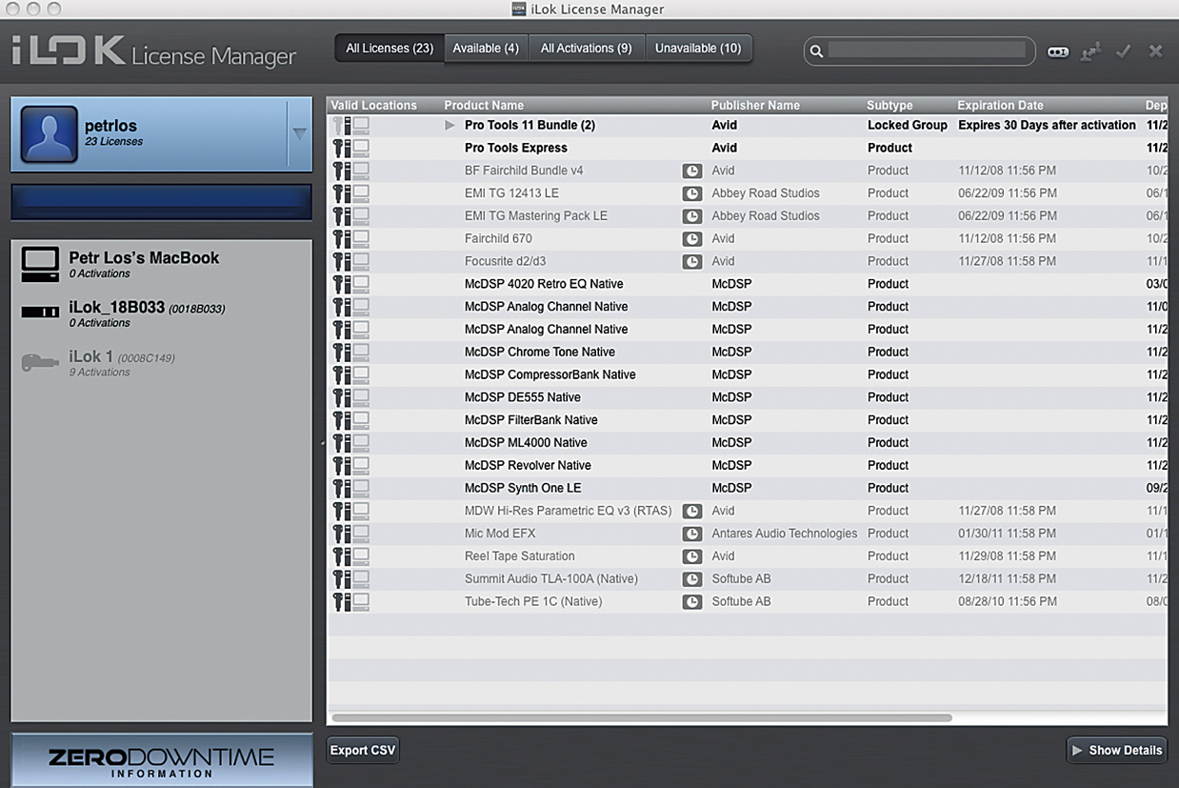Click the clock icon on Fairchild 670 row
Screen dimensions: 1179x788
tap(692, 239)
